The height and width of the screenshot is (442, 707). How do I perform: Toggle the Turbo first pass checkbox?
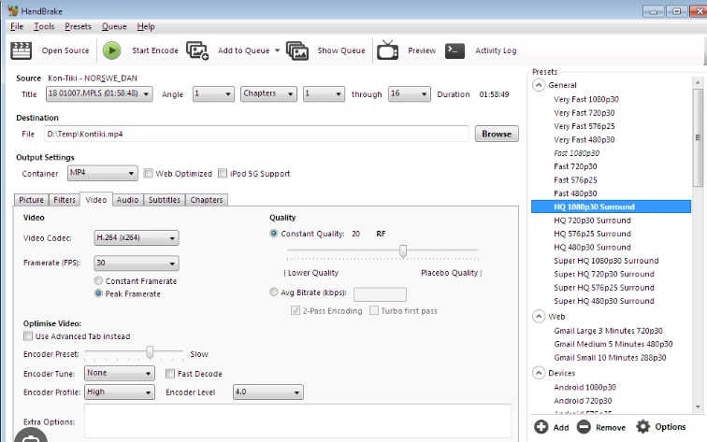(374, 310)
